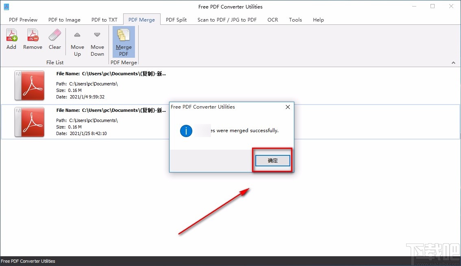Click second file's Size: 0.16 M text
This screenshot has width=461, height=266.
point(69,127)
